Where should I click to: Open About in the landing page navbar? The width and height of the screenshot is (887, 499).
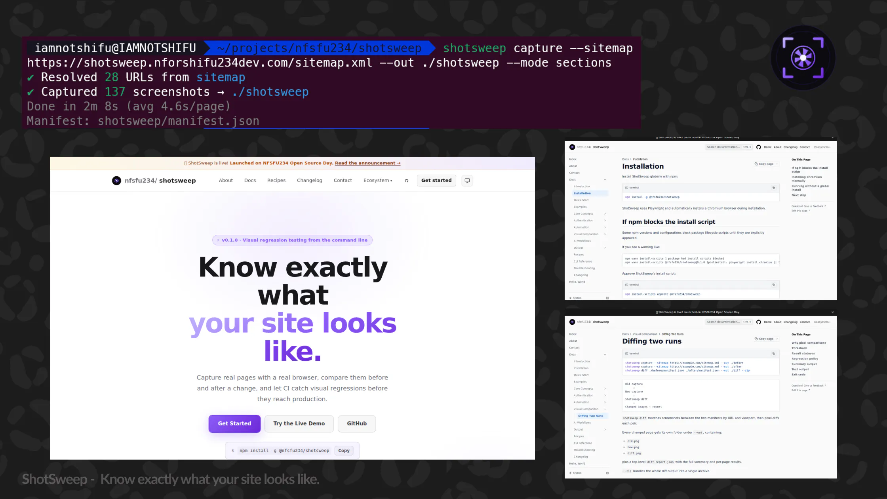tap(226, 181)
